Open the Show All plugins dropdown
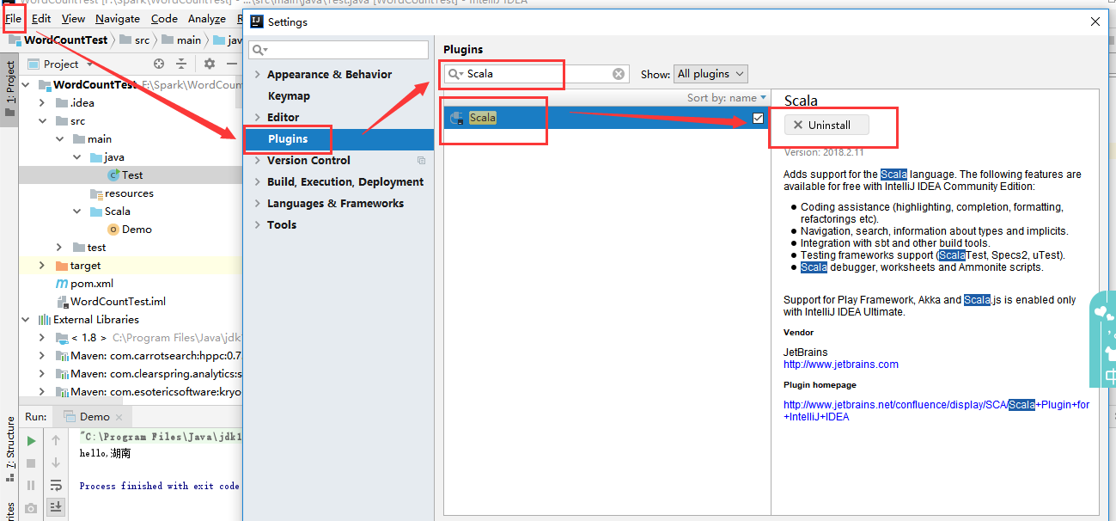Image resolution: width=1116 pixels, height=521 pixels. coord(710,74)
